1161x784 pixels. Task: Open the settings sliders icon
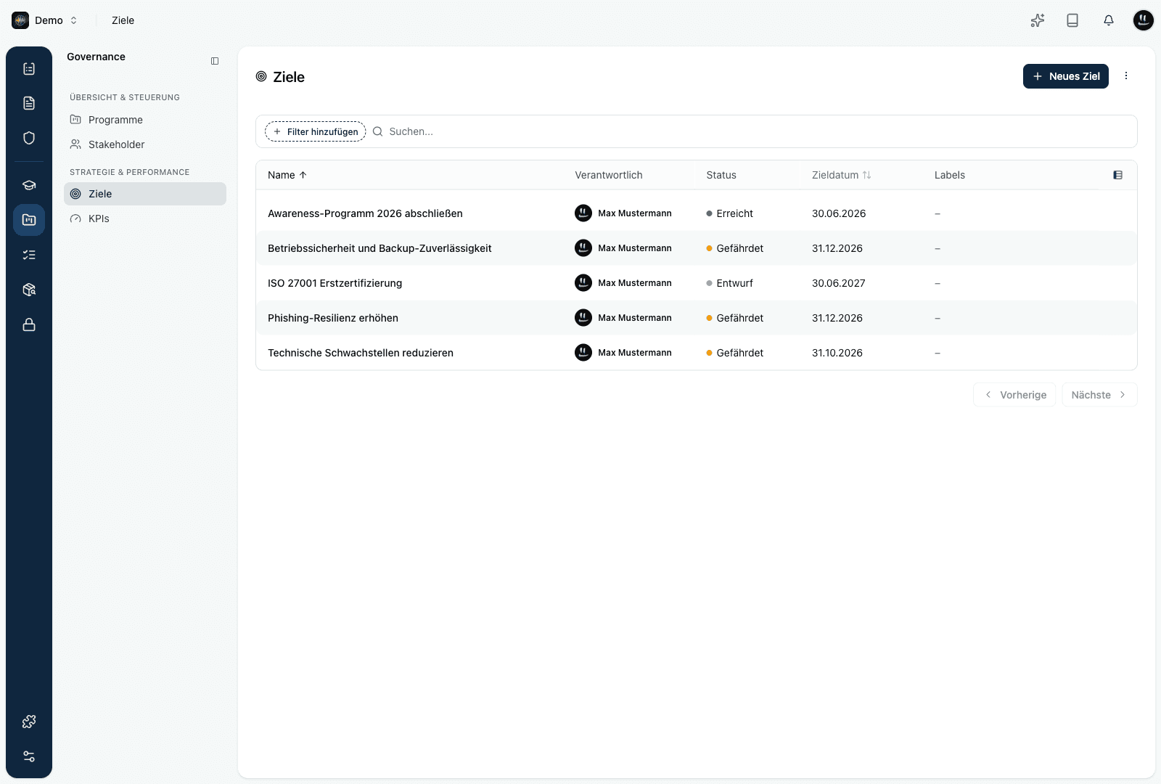29,756
